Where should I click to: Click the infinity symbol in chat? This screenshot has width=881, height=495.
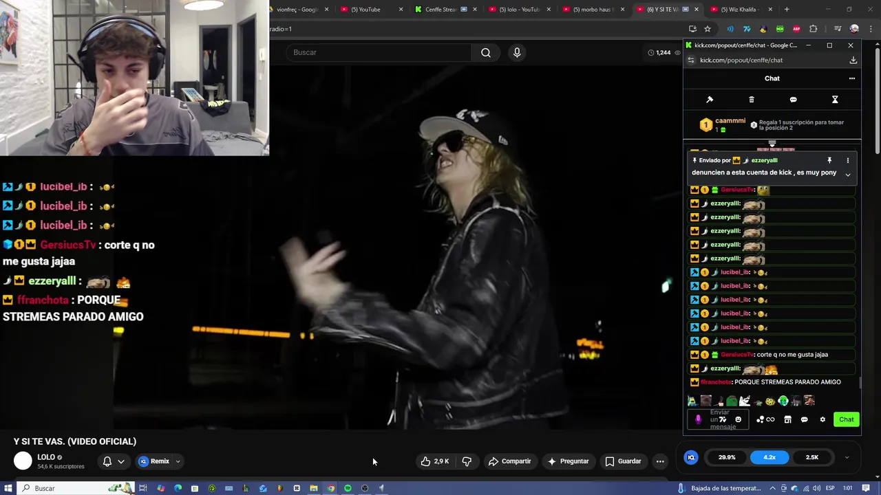(x=770, y=419)
